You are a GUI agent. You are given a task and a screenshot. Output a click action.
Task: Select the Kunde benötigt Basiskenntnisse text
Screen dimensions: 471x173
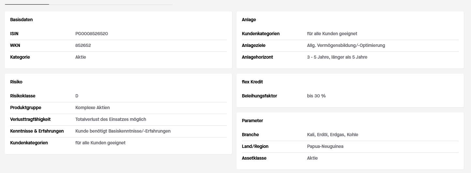click(123, 131)
